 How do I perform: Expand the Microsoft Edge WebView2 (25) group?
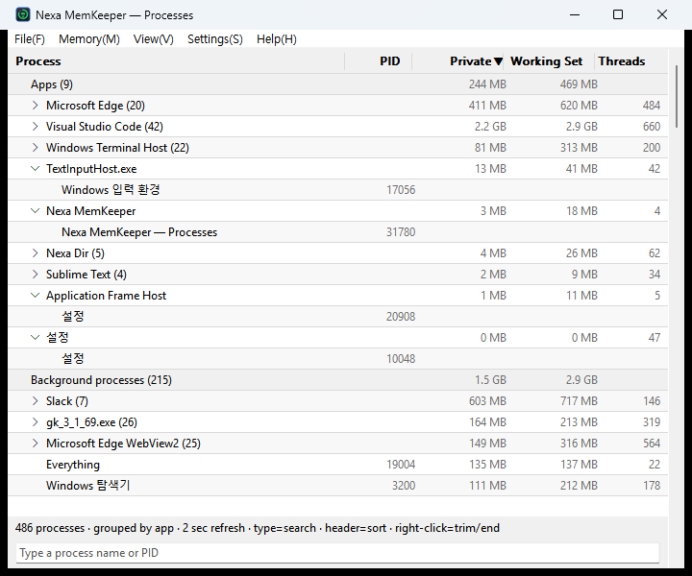coord(36,444)
